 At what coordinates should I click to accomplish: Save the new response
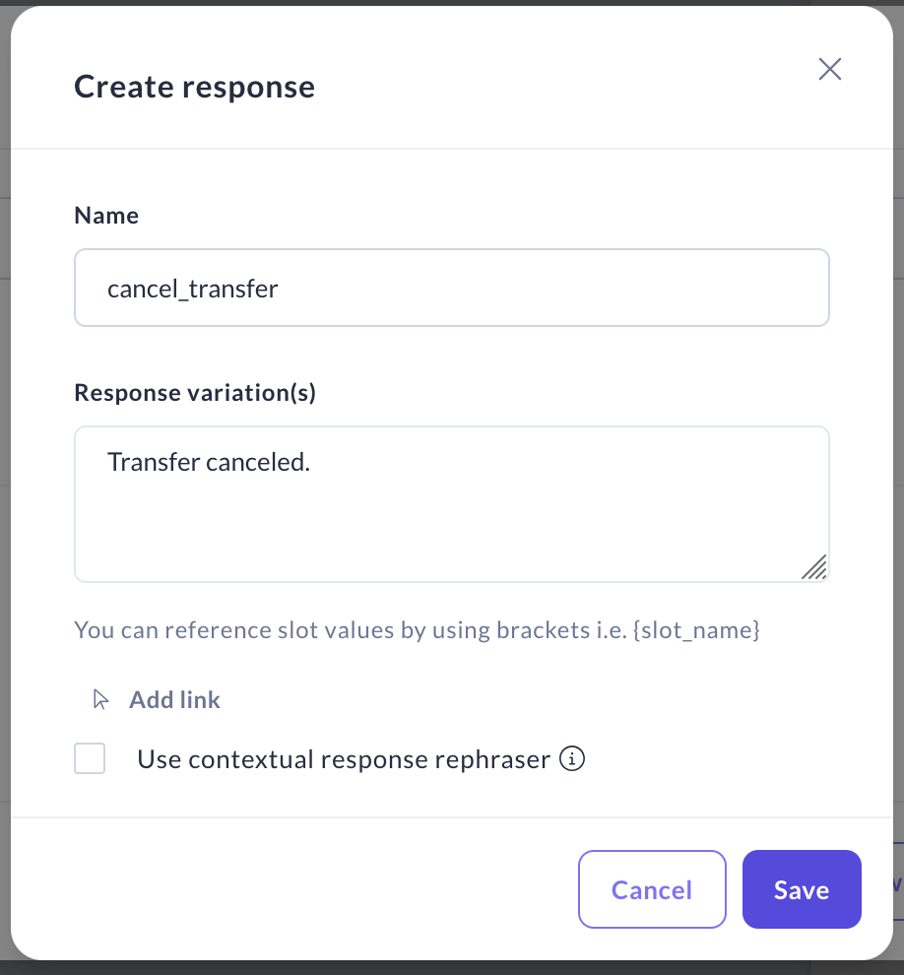click(801, 890)
